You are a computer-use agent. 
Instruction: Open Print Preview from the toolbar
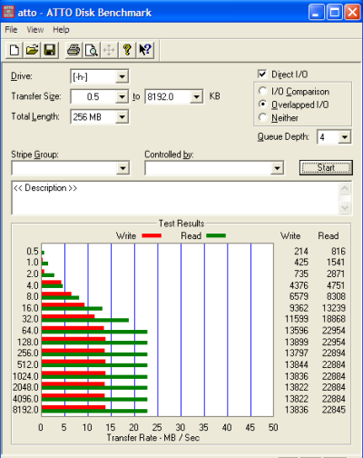click(x=92, y=50)
